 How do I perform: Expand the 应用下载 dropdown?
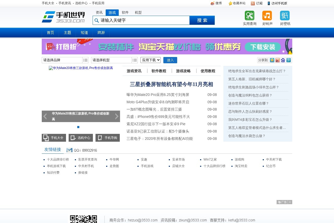tap(151, 60)
